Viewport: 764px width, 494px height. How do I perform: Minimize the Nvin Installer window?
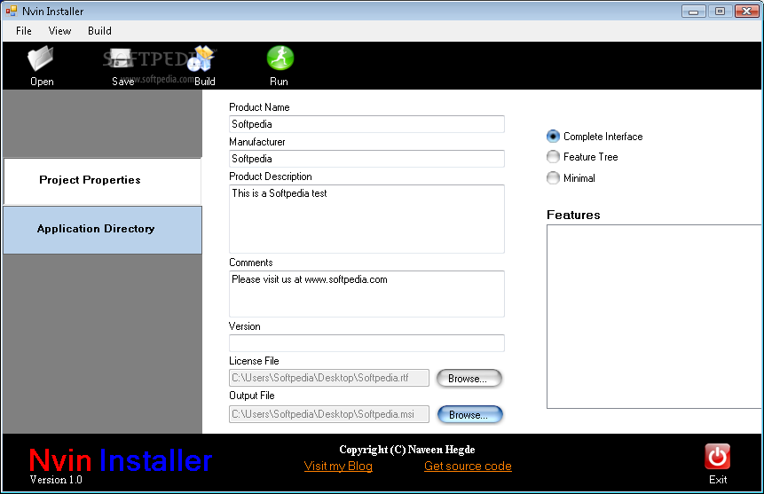pyautogui.click(x=693, y=11)
